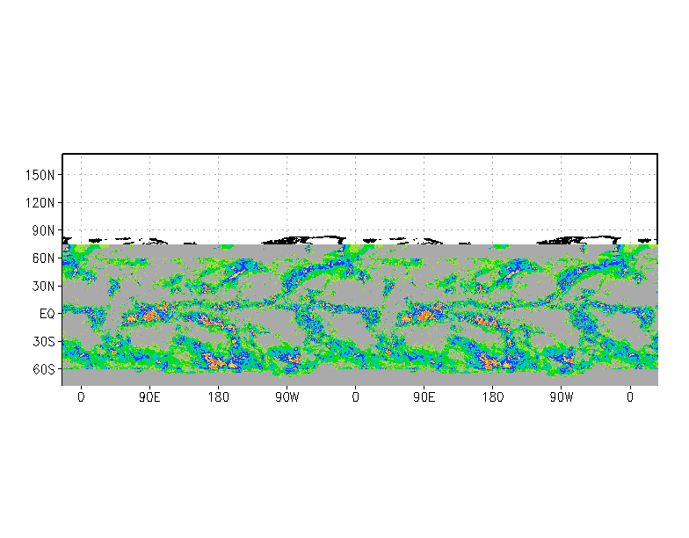The height and width of the screenshot is (538, 689).
Task: Click the 90N latitude axis label
Action: [44, 230]
